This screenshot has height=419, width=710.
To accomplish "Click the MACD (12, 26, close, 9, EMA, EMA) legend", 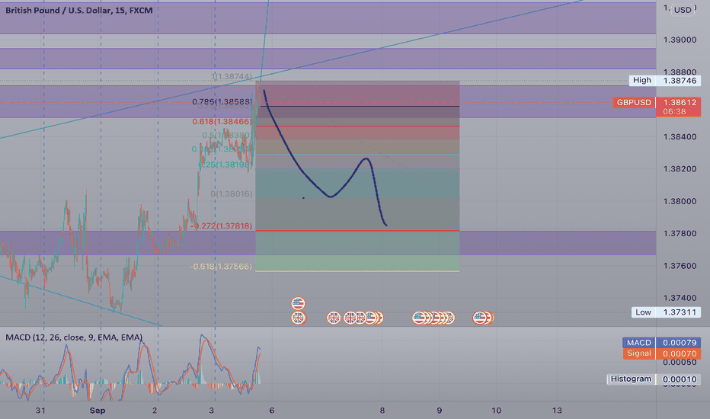I will pos(74,337).
